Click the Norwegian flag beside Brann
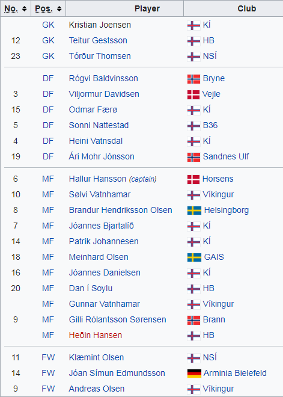Screen dimensions: 283x397 (x=193, y=320)
